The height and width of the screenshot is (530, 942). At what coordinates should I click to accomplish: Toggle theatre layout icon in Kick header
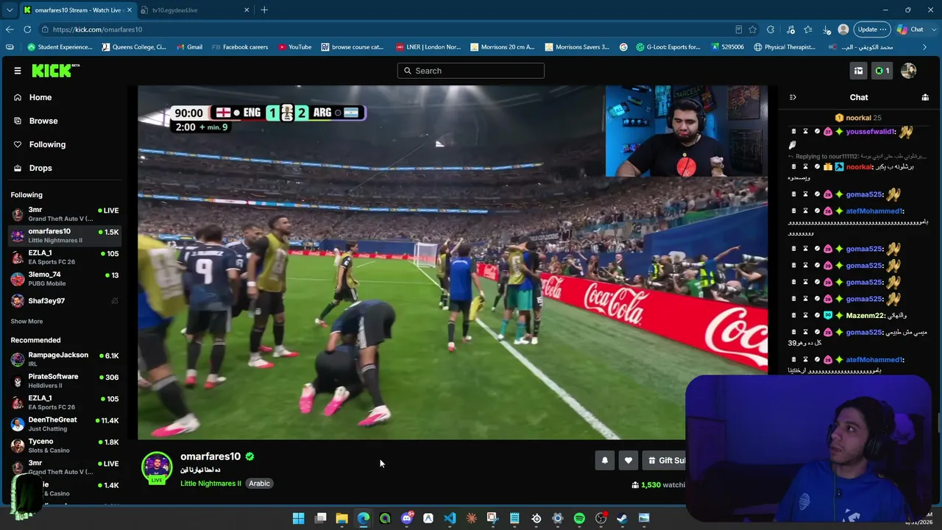[858, 71]
